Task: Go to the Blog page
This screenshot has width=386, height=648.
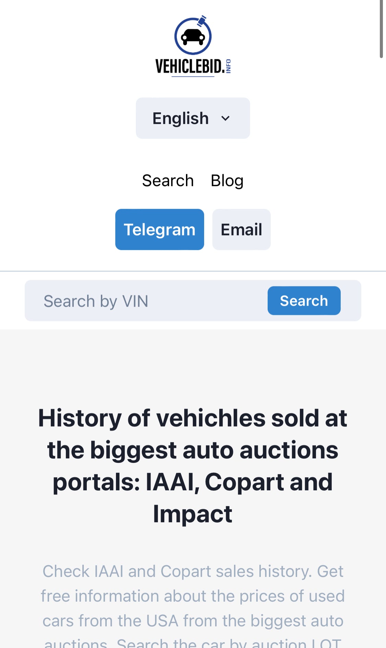Action: 227,181
